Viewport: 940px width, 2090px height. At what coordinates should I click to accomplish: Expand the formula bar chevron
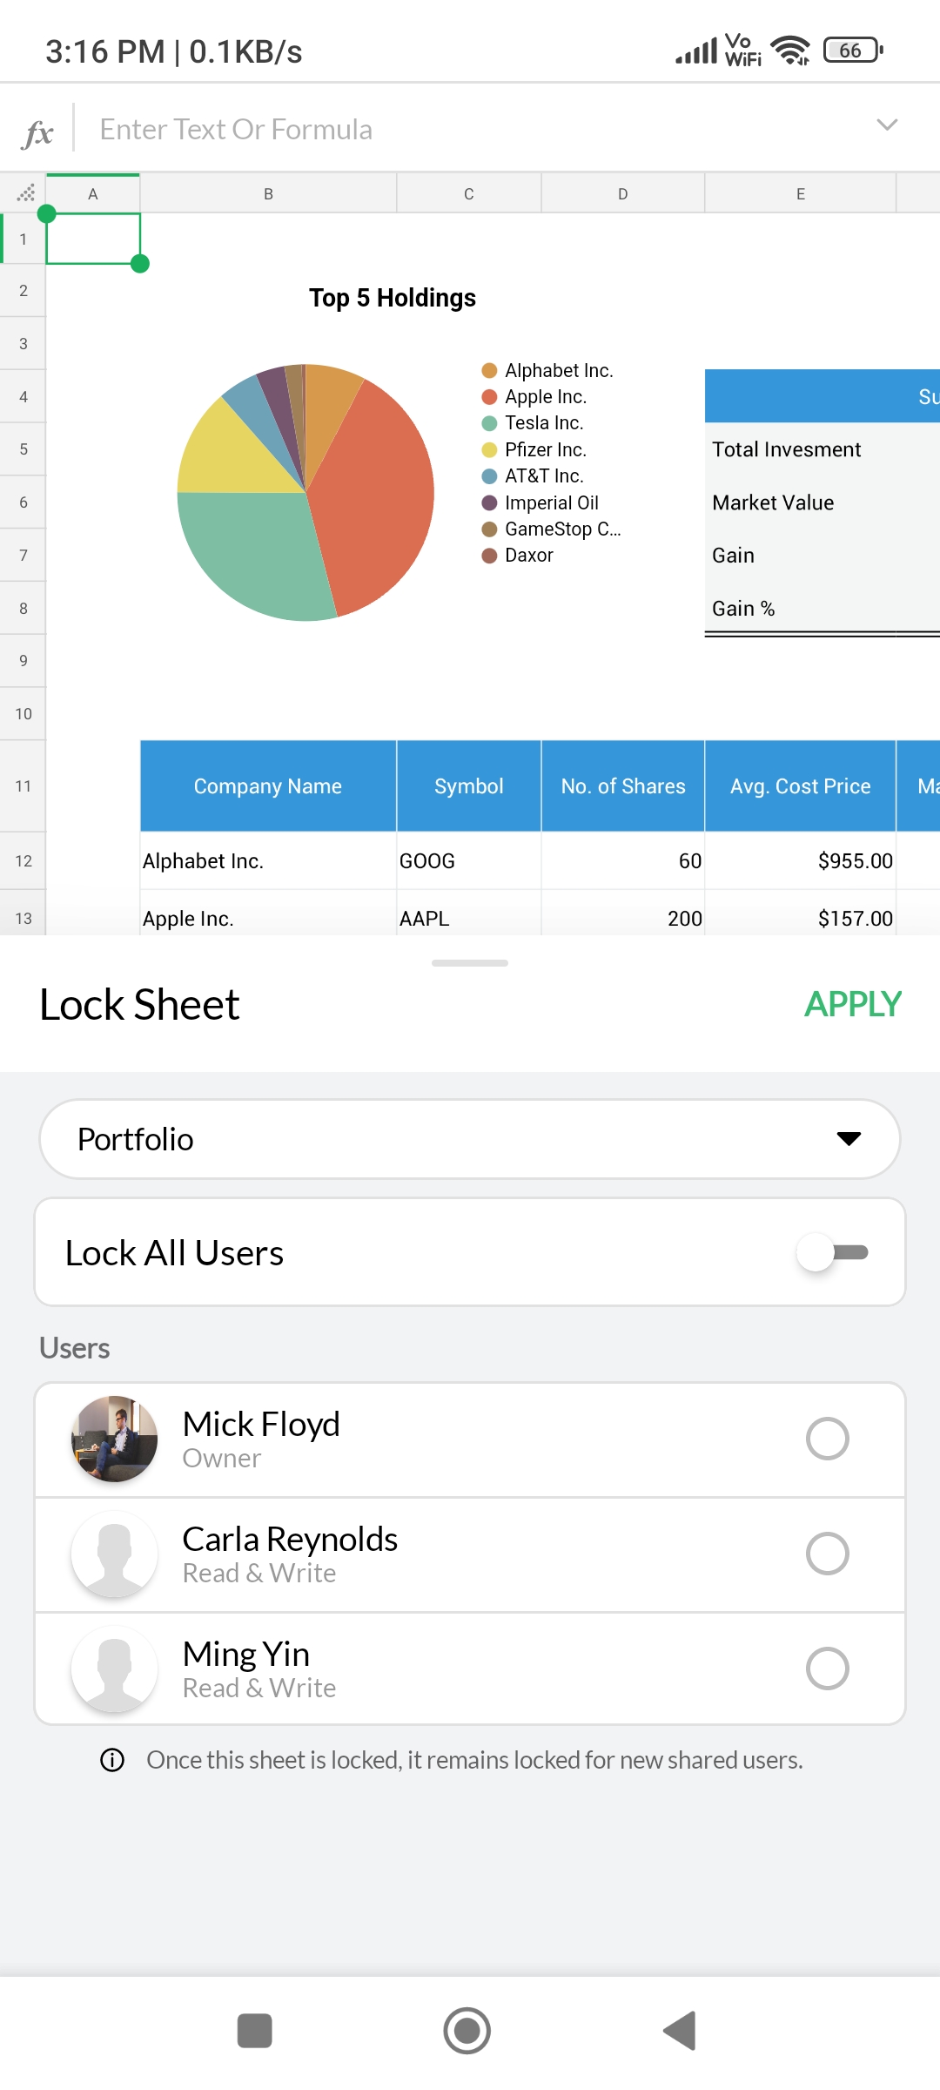point(886,125)
